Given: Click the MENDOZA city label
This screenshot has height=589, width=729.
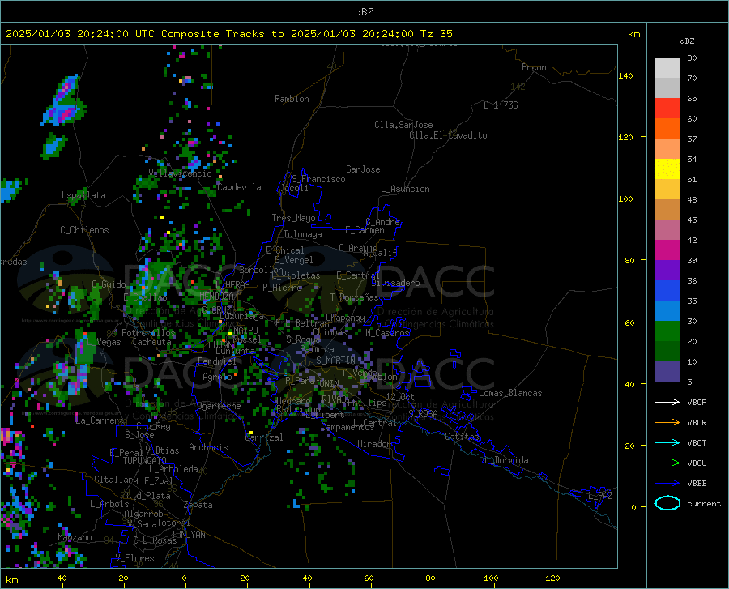Looking at the screenshot, I should click(216, 296).
